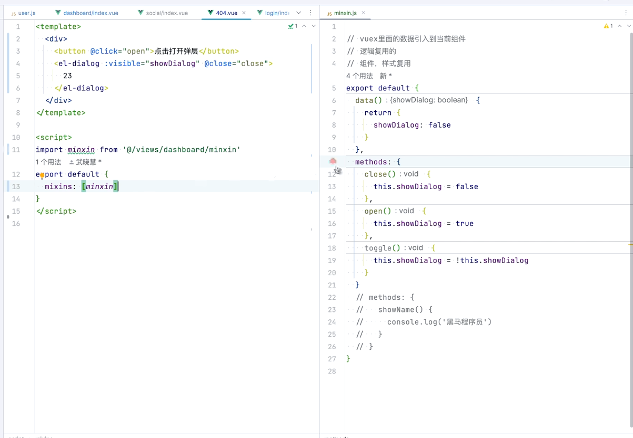Click Vue icon on dashboard/index.vue tab
Viewport: 633px width, 438px height.
click(58, 13)
